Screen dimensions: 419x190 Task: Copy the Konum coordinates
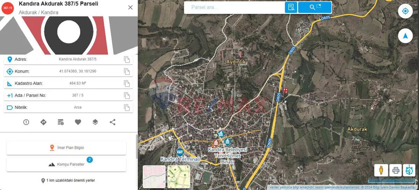click(x=127, y=72)
